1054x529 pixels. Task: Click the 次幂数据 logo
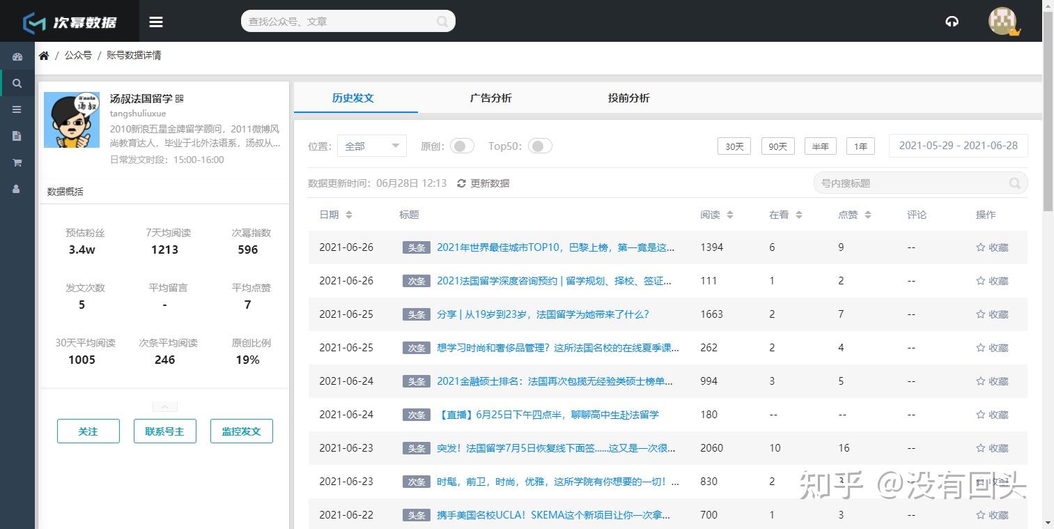[x=70, y=22]
